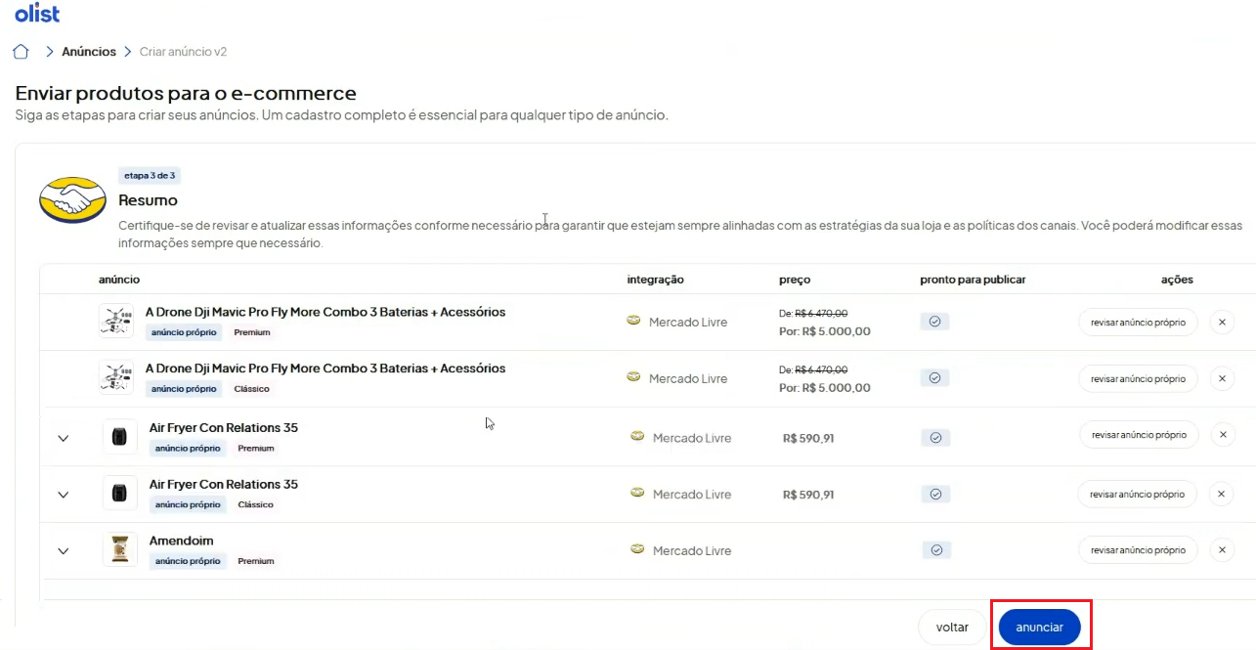Remove the Amendoim listing row
Screen dimensions: 1256x650
coord(1222,550)
